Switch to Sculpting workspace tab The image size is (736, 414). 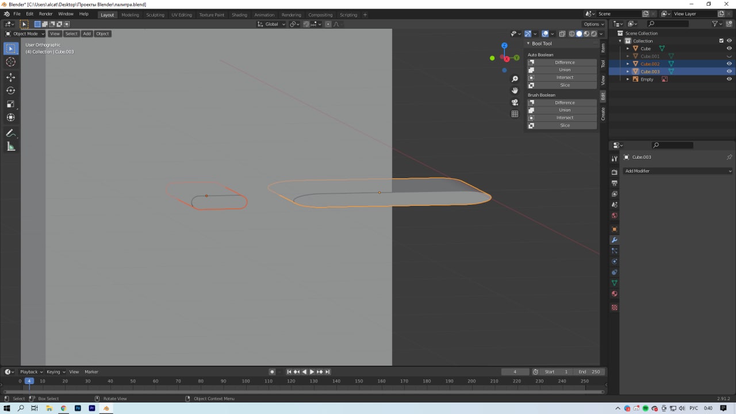[155, 14]
